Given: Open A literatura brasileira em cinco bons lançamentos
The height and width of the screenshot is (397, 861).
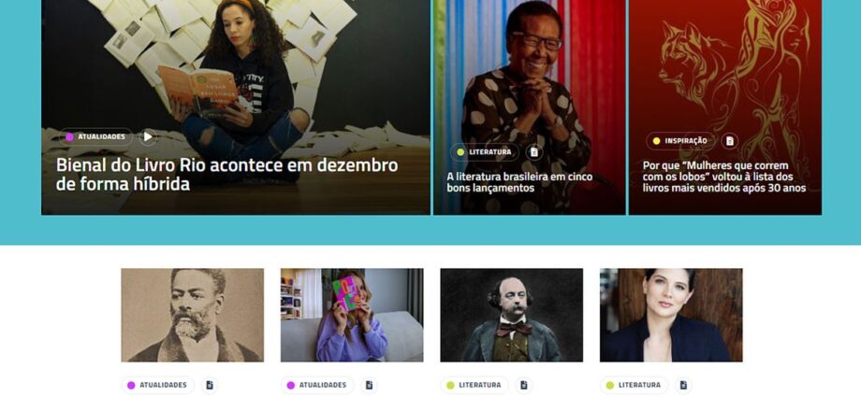Looking at the screenshot, I should (x=519, y=182).
